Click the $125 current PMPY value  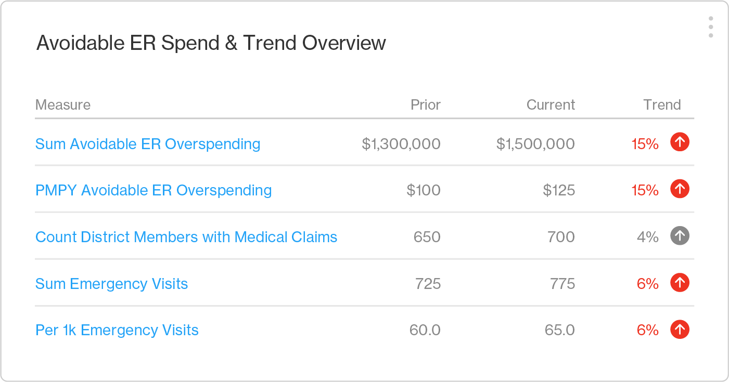tap(559, 190)
